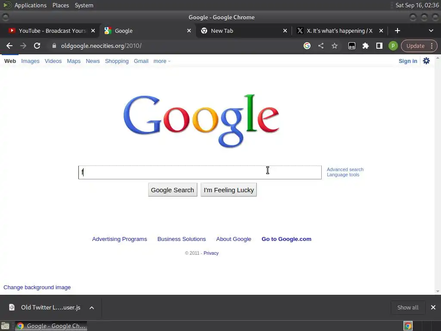441x331 pixels.
Task: Open Advanced search link
Action: click(x=345, y=169)
